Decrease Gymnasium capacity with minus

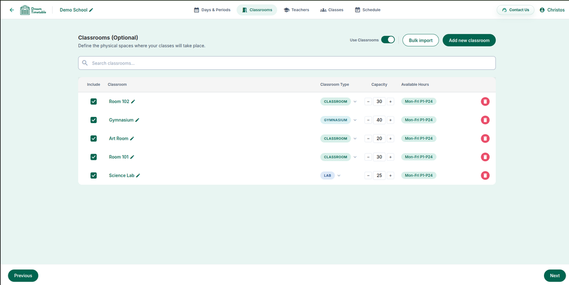pos(368,120)
